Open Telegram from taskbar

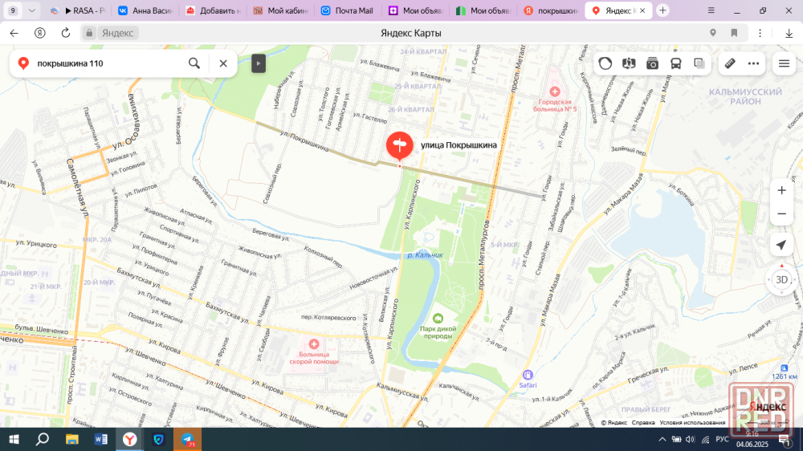pyautogui.click(x=187, y=439)
